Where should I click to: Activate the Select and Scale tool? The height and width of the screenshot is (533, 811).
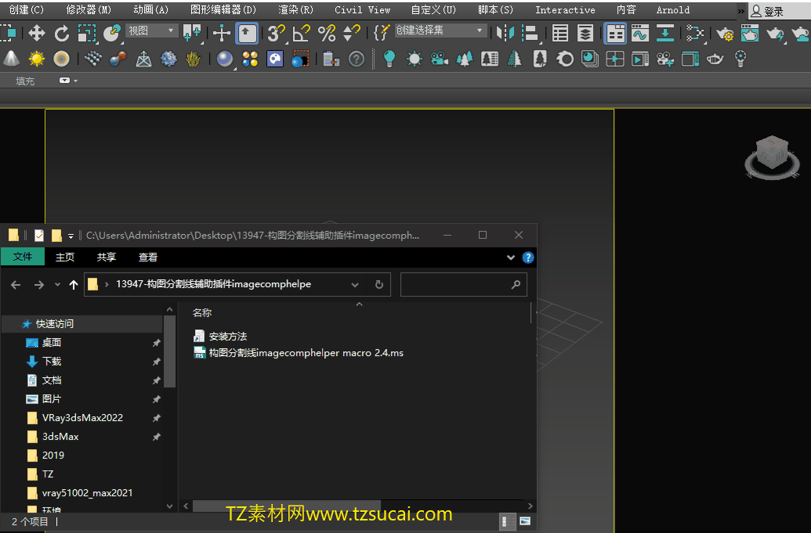[x=86, y=33]
